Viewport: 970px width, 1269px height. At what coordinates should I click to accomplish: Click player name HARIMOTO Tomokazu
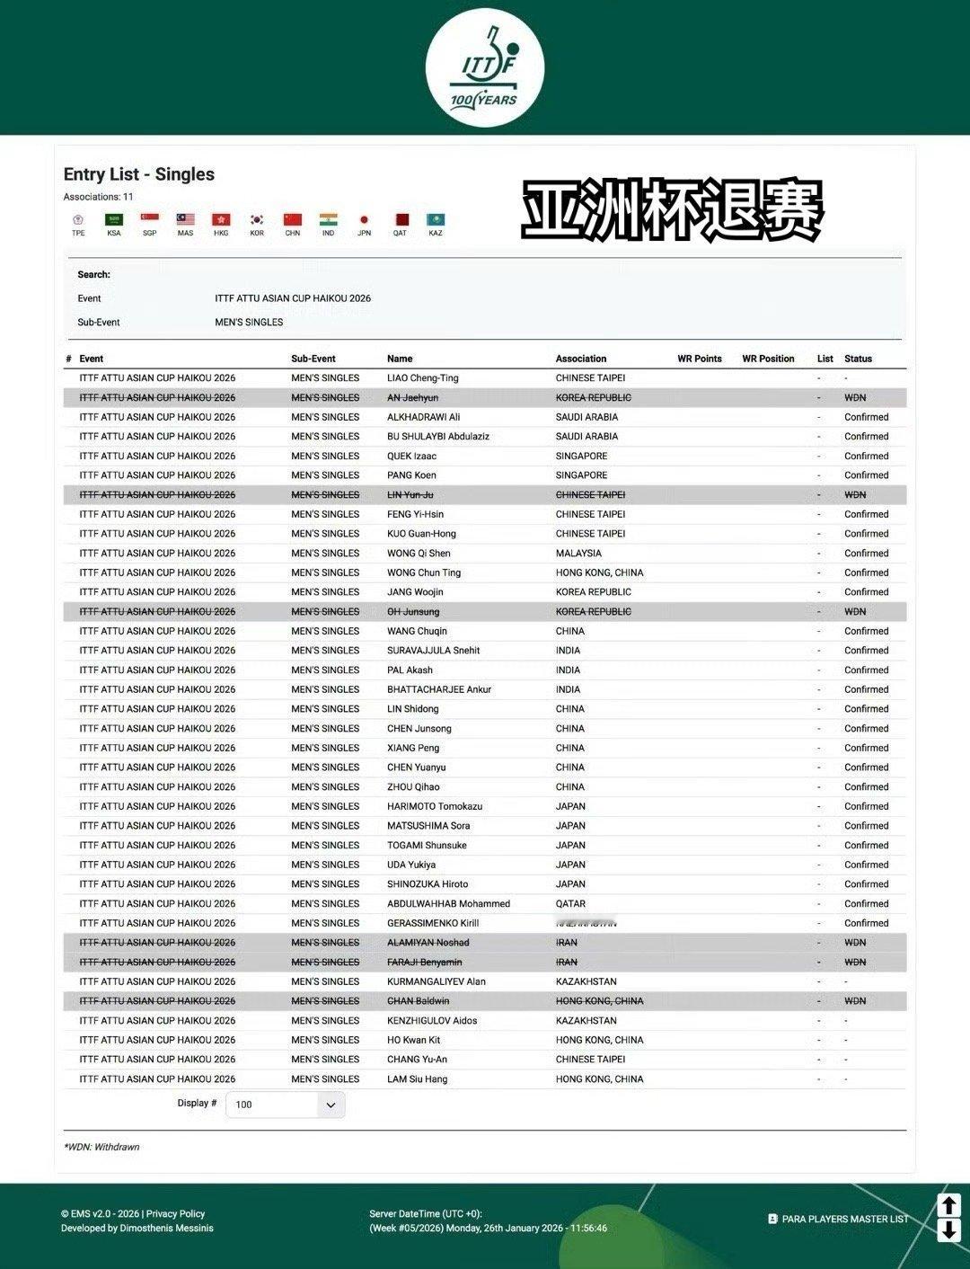tap(435, 806)
